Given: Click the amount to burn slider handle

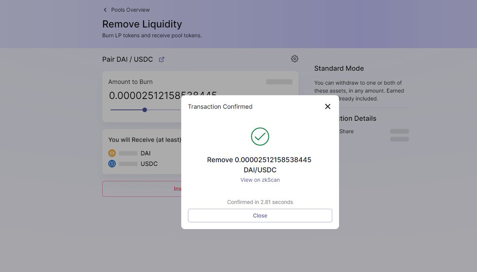Looking at the screenshot, I should click(145, 110).
